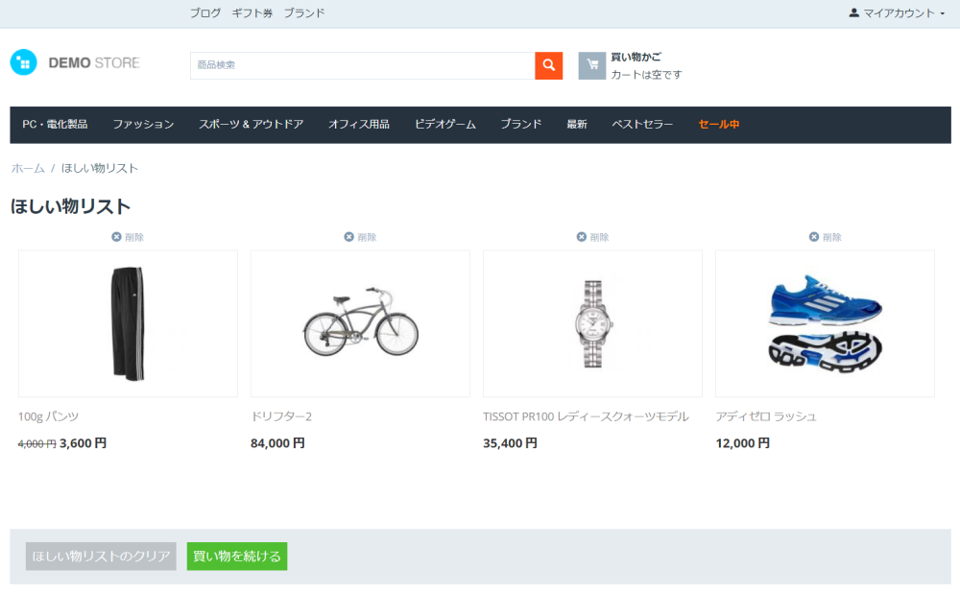
Task: Open the cruiser bicycle thumbnail
Action: click(360, 323)
